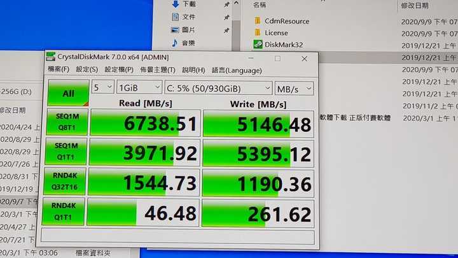Open the MB/s unit dropdown
The height and width of the screenshot is (258, 458).
[x=294, y=89]
